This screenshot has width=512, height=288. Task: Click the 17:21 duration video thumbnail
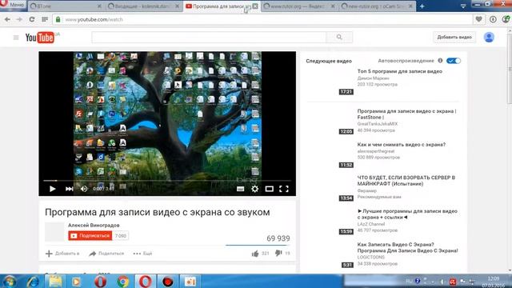click(330, 82)
